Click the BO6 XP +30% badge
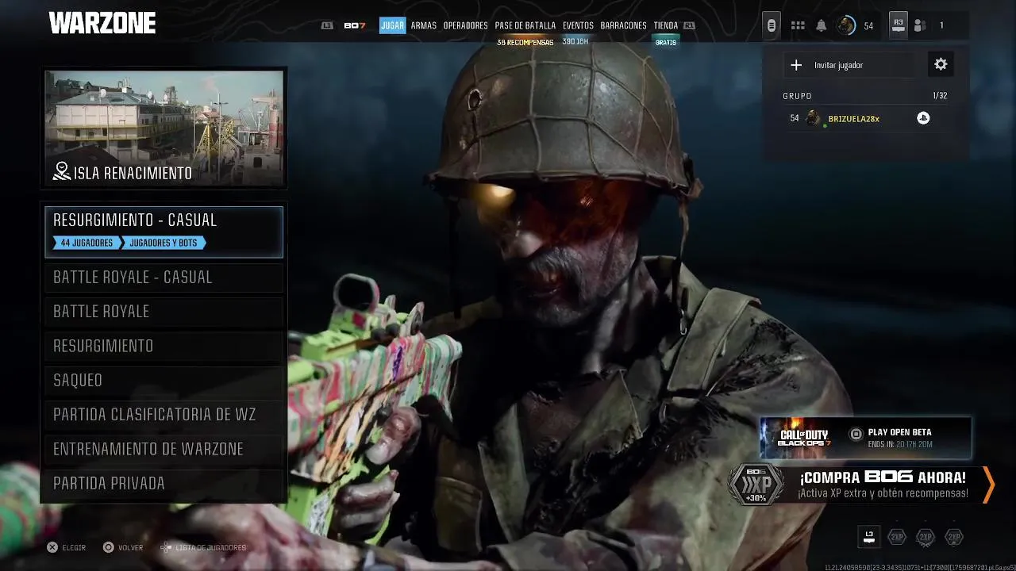The height and width of the screenshot is (571, 1016). coord(755,485)
